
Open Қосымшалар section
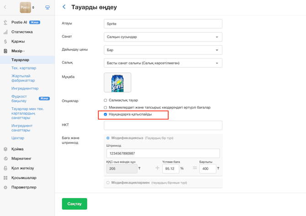tap(24, 178)
